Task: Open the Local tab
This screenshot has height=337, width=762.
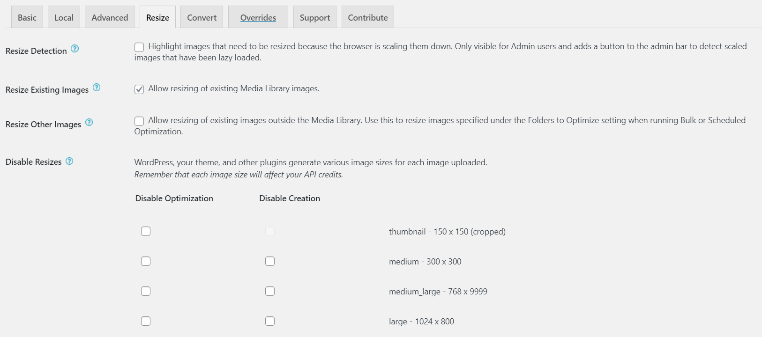Action: click(64, 17)
